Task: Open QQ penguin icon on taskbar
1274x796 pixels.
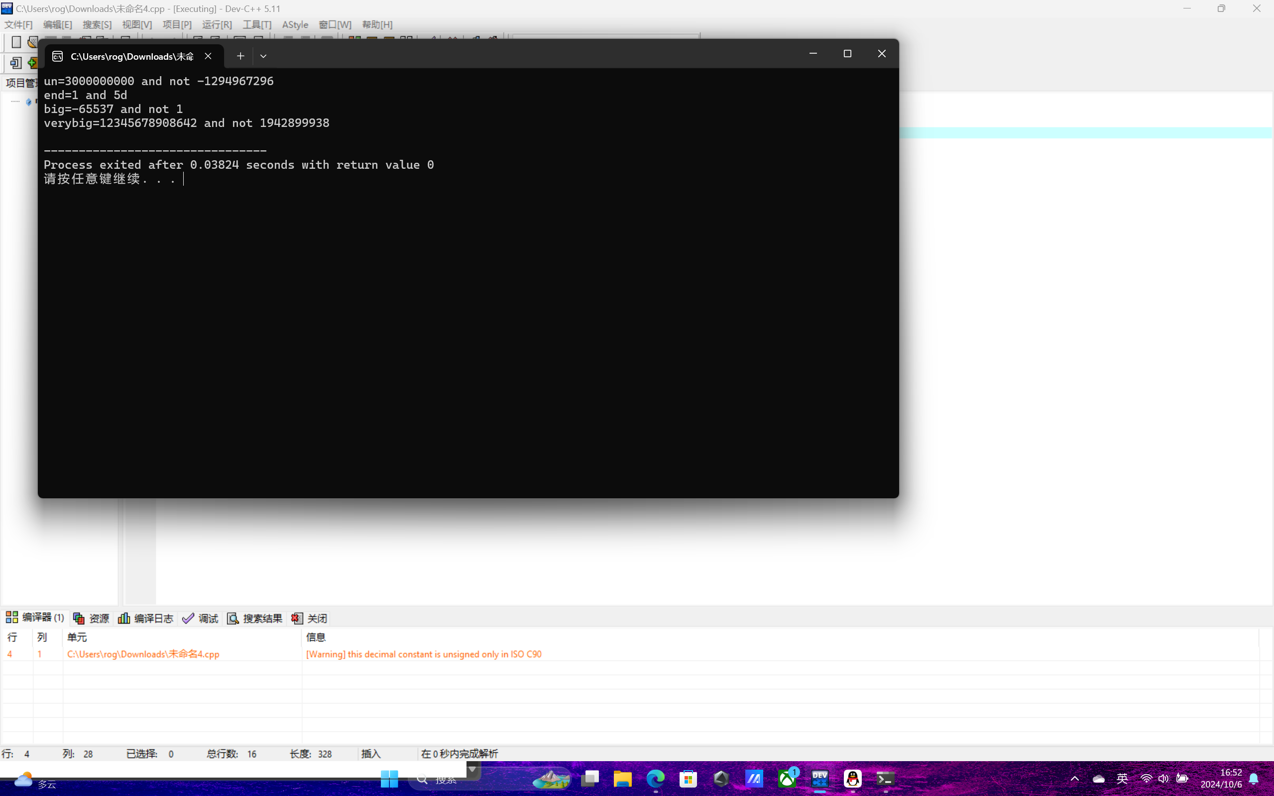Action: click(852, 779)
